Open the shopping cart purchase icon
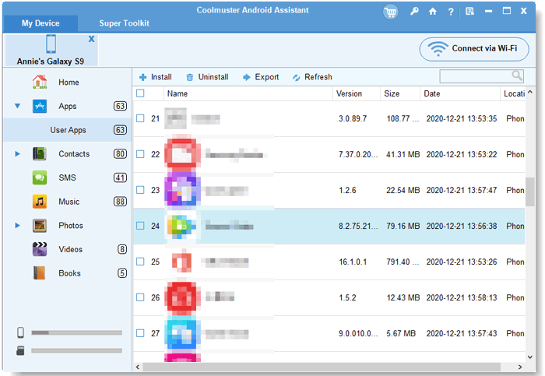Image resolution: width=545 pixels, height=376 pixels. (390, 12)
